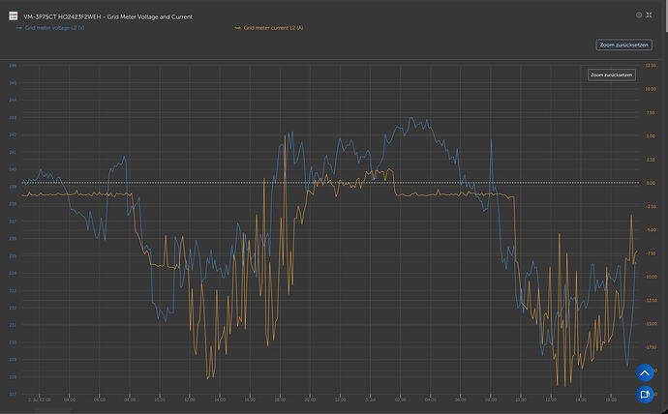The width and height of the screenshot is (668, 414).
Task: Open the blue feedback chat bubble button
Action: tap(645, 394)
